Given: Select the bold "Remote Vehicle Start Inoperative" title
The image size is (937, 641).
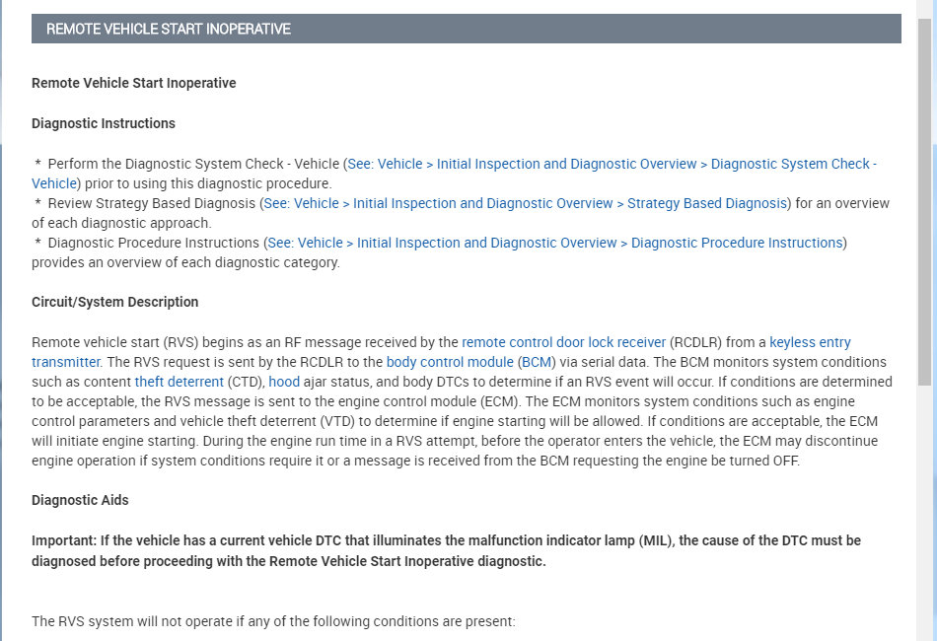Looking at the screenshot, I should coord(134,83).
